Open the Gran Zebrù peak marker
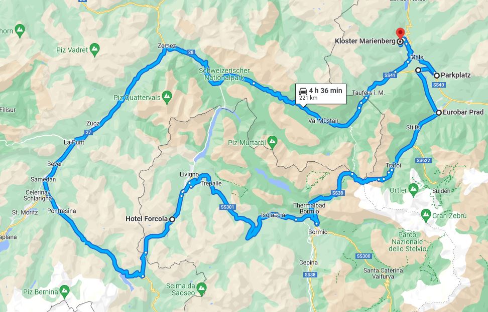The height and width of the screenshot is (312, 488). click(x=426, y=214)
